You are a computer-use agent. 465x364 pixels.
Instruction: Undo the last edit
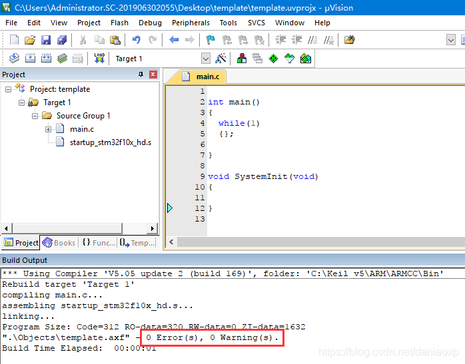click(x=137, y=40)
